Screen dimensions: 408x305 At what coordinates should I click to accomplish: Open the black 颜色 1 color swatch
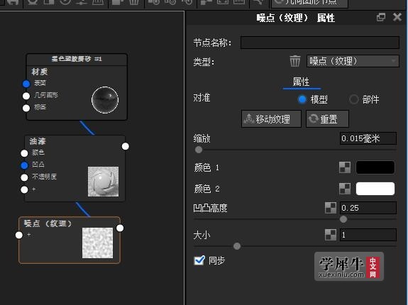[x=375, y=167]
